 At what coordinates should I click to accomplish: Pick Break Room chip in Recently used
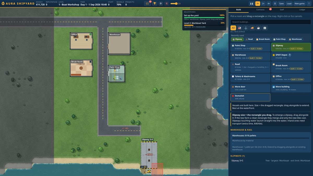pos(263,39)
